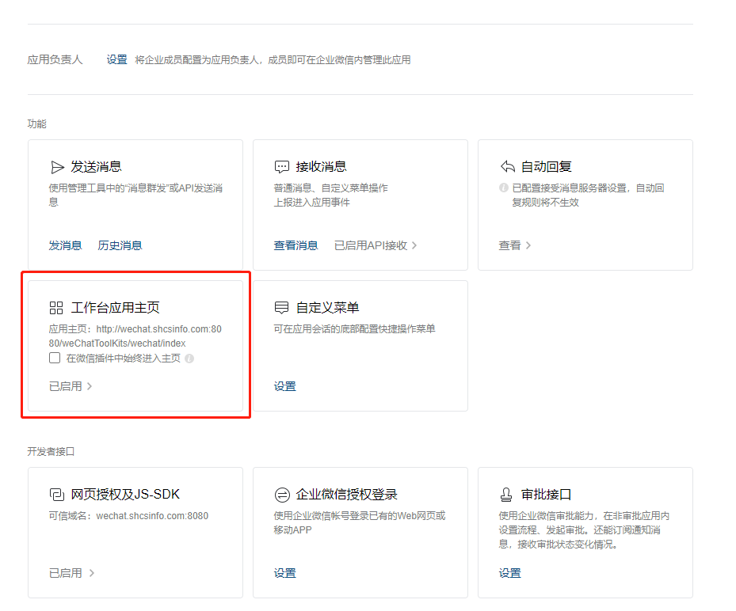The height and width of the screenshot is (611, 736).
Task: Open 查看消息 in 接收消息 card
Action: coord(296,245)
